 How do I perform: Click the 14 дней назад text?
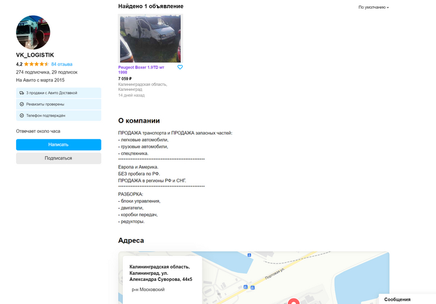[131, 95]
